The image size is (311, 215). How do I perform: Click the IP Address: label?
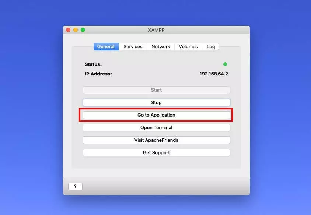[x=98, y=74]
